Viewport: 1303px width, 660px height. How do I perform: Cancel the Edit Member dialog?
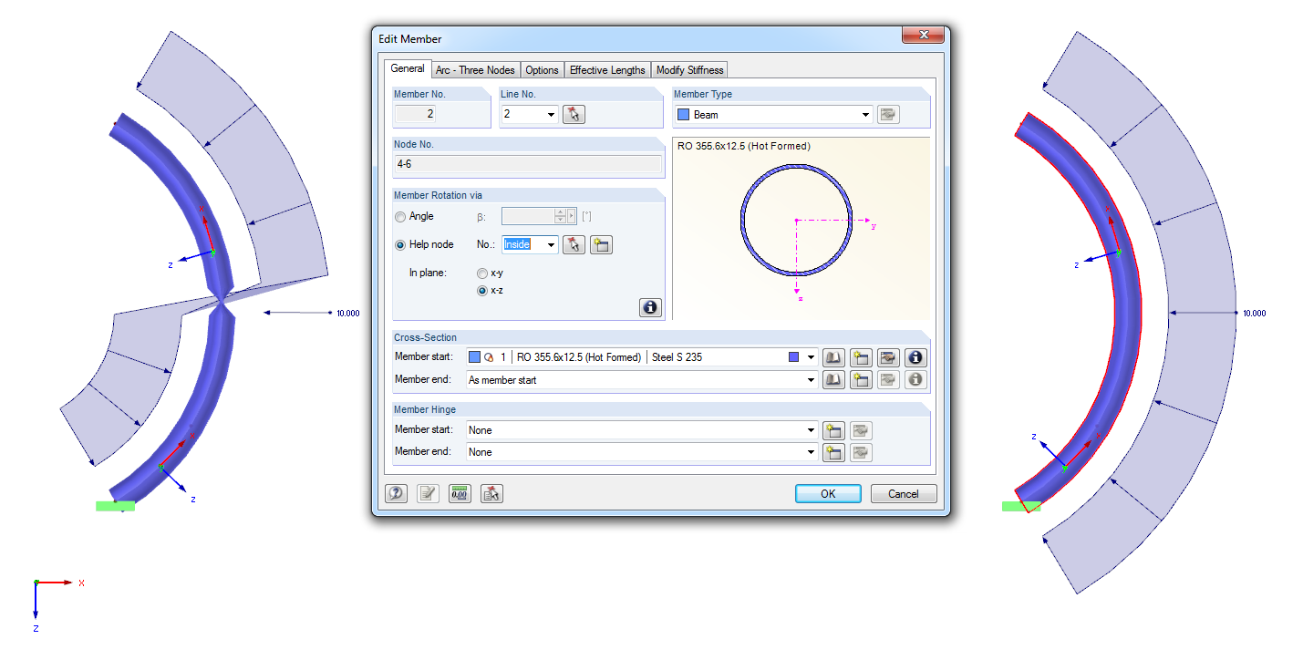[904, 493]
